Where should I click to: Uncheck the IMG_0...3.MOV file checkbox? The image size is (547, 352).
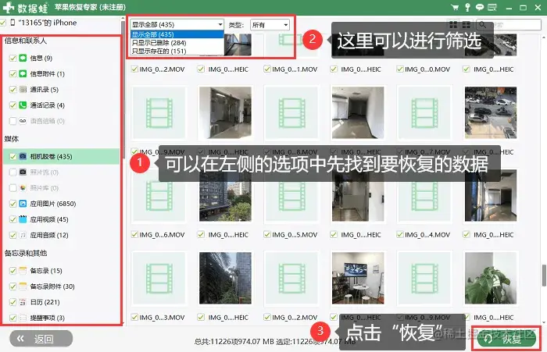[x=134, y=317]
